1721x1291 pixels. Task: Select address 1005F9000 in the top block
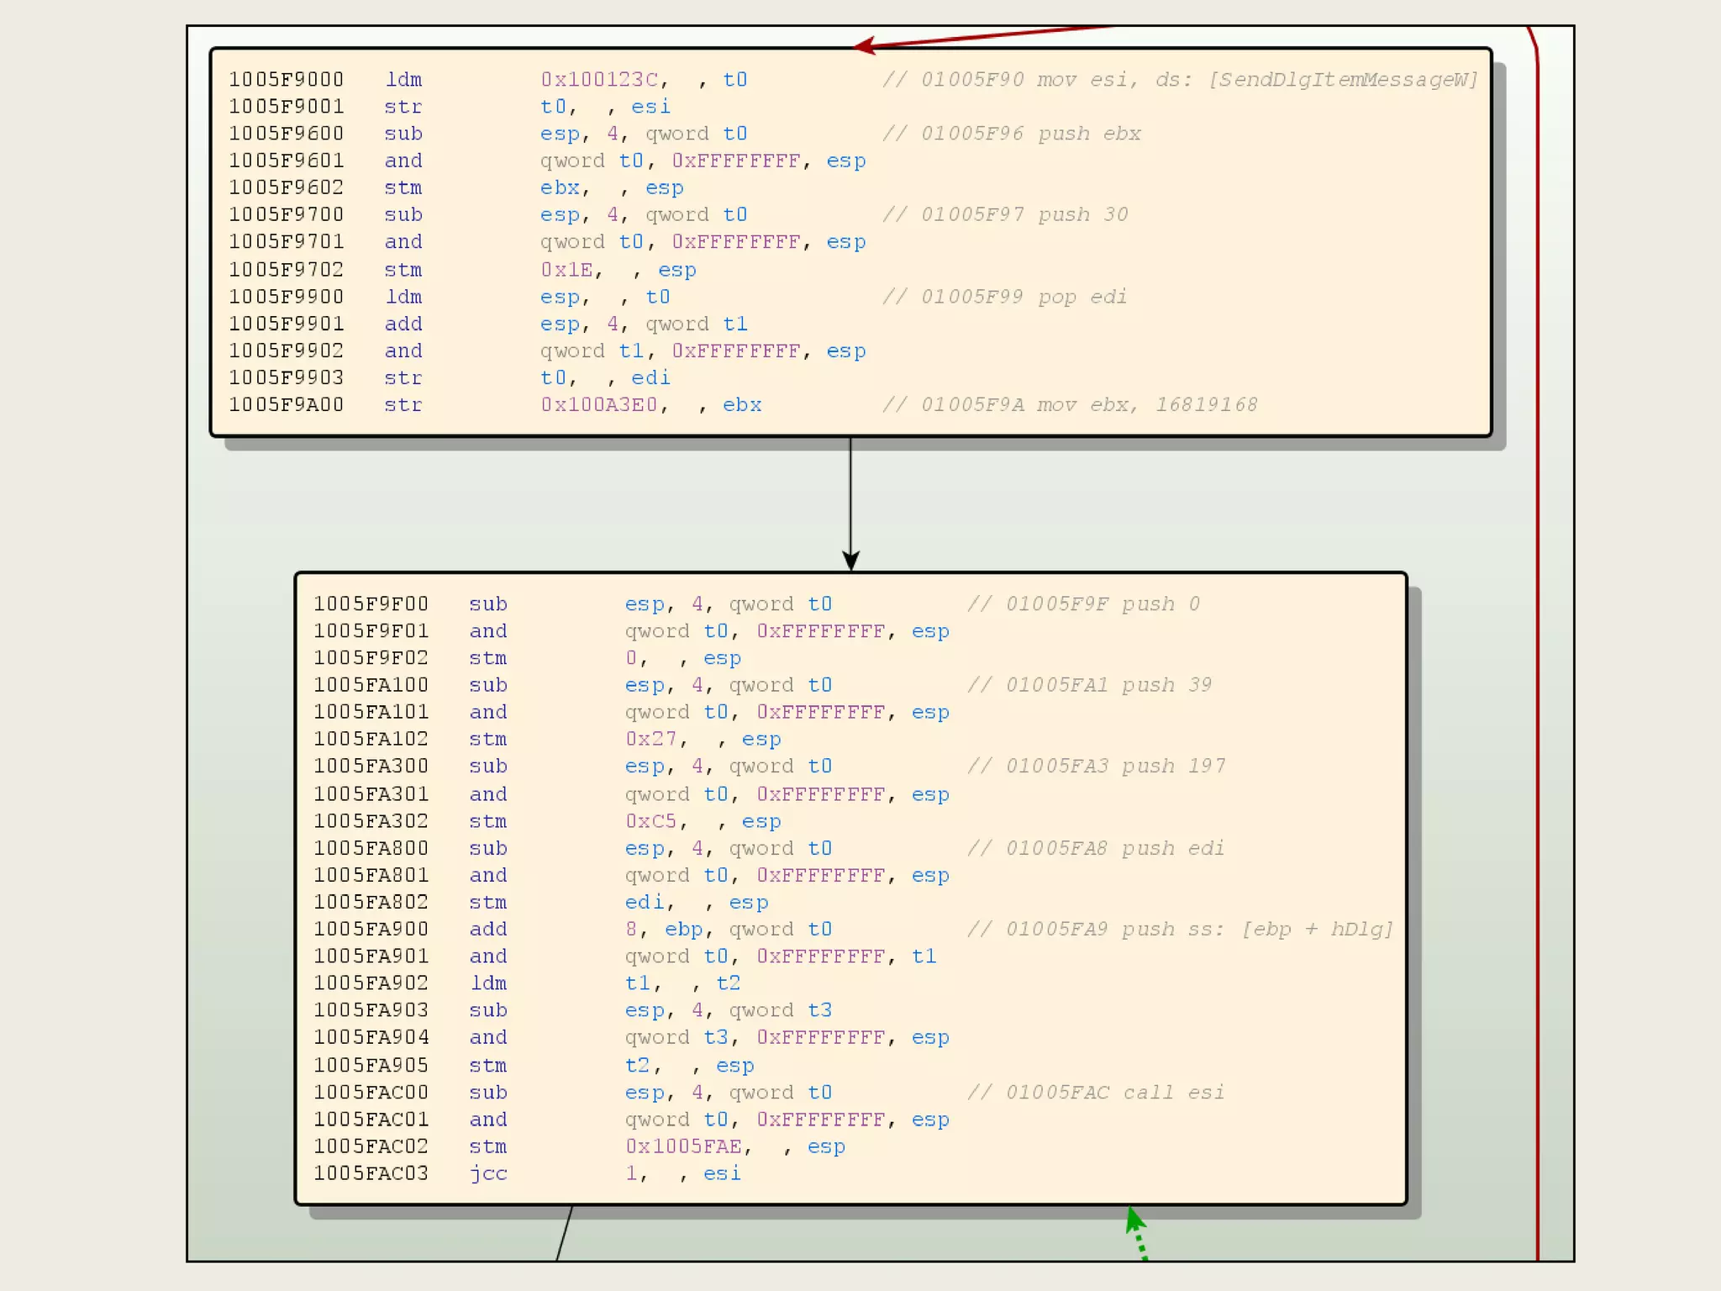(286, 80)
